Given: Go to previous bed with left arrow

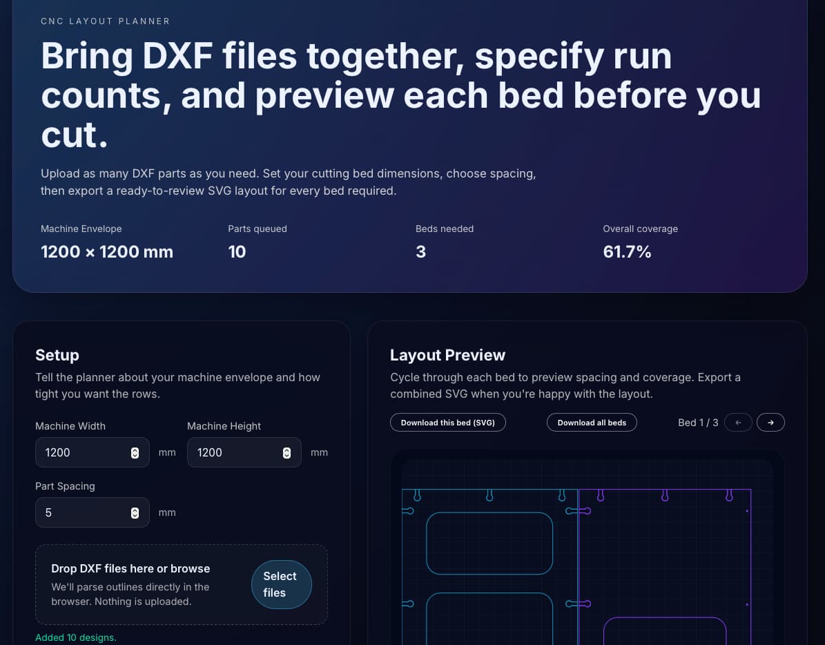Looking at the screenshot, I should coord(738,423).
